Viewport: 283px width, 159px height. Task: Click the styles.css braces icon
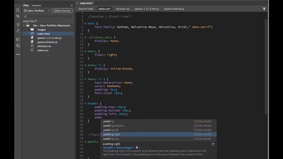pos(32,50)
